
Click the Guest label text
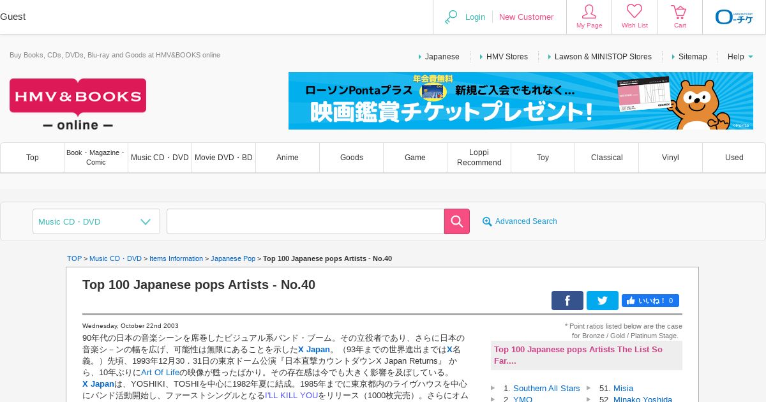pyautogui.click(x=13, y=17)
